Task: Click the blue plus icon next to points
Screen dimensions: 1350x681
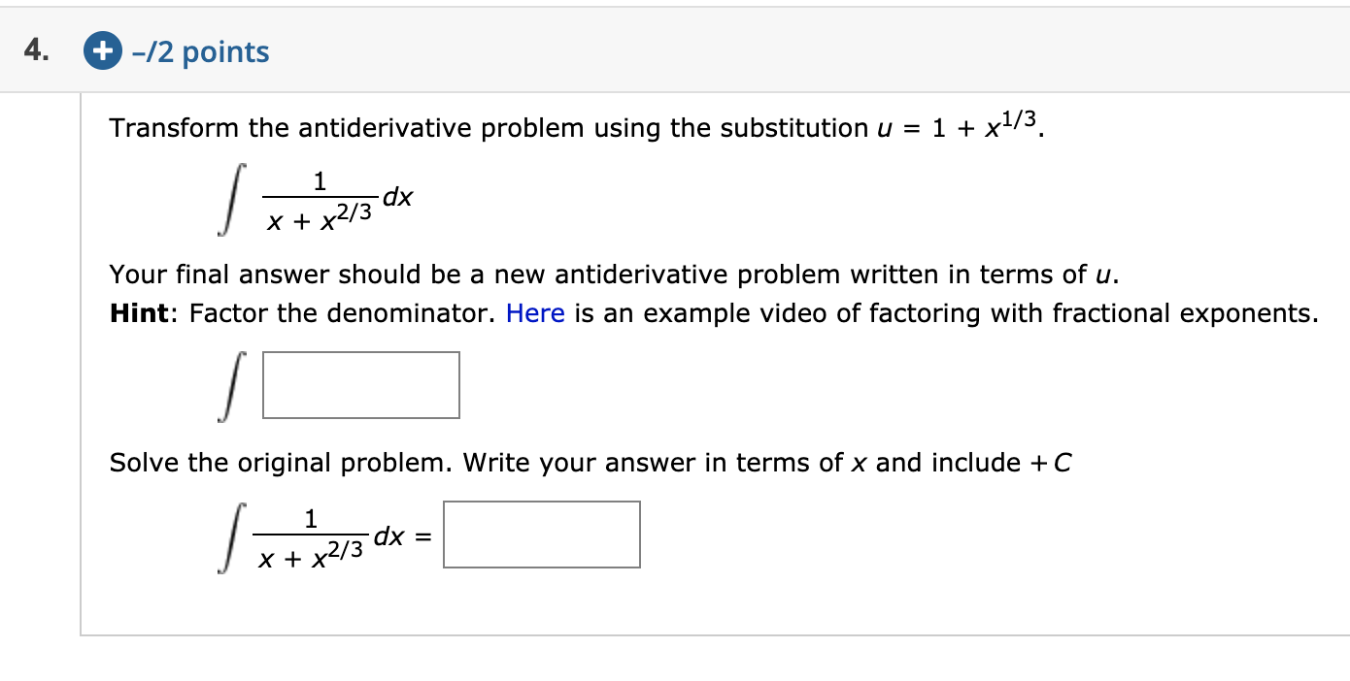Action: click(104, 52)
